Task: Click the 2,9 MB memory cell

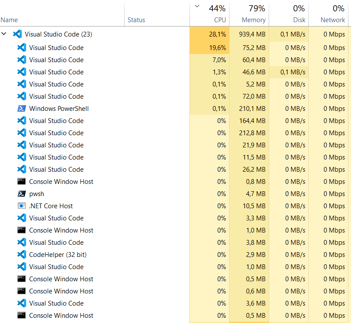Action: tap(249, 255)
